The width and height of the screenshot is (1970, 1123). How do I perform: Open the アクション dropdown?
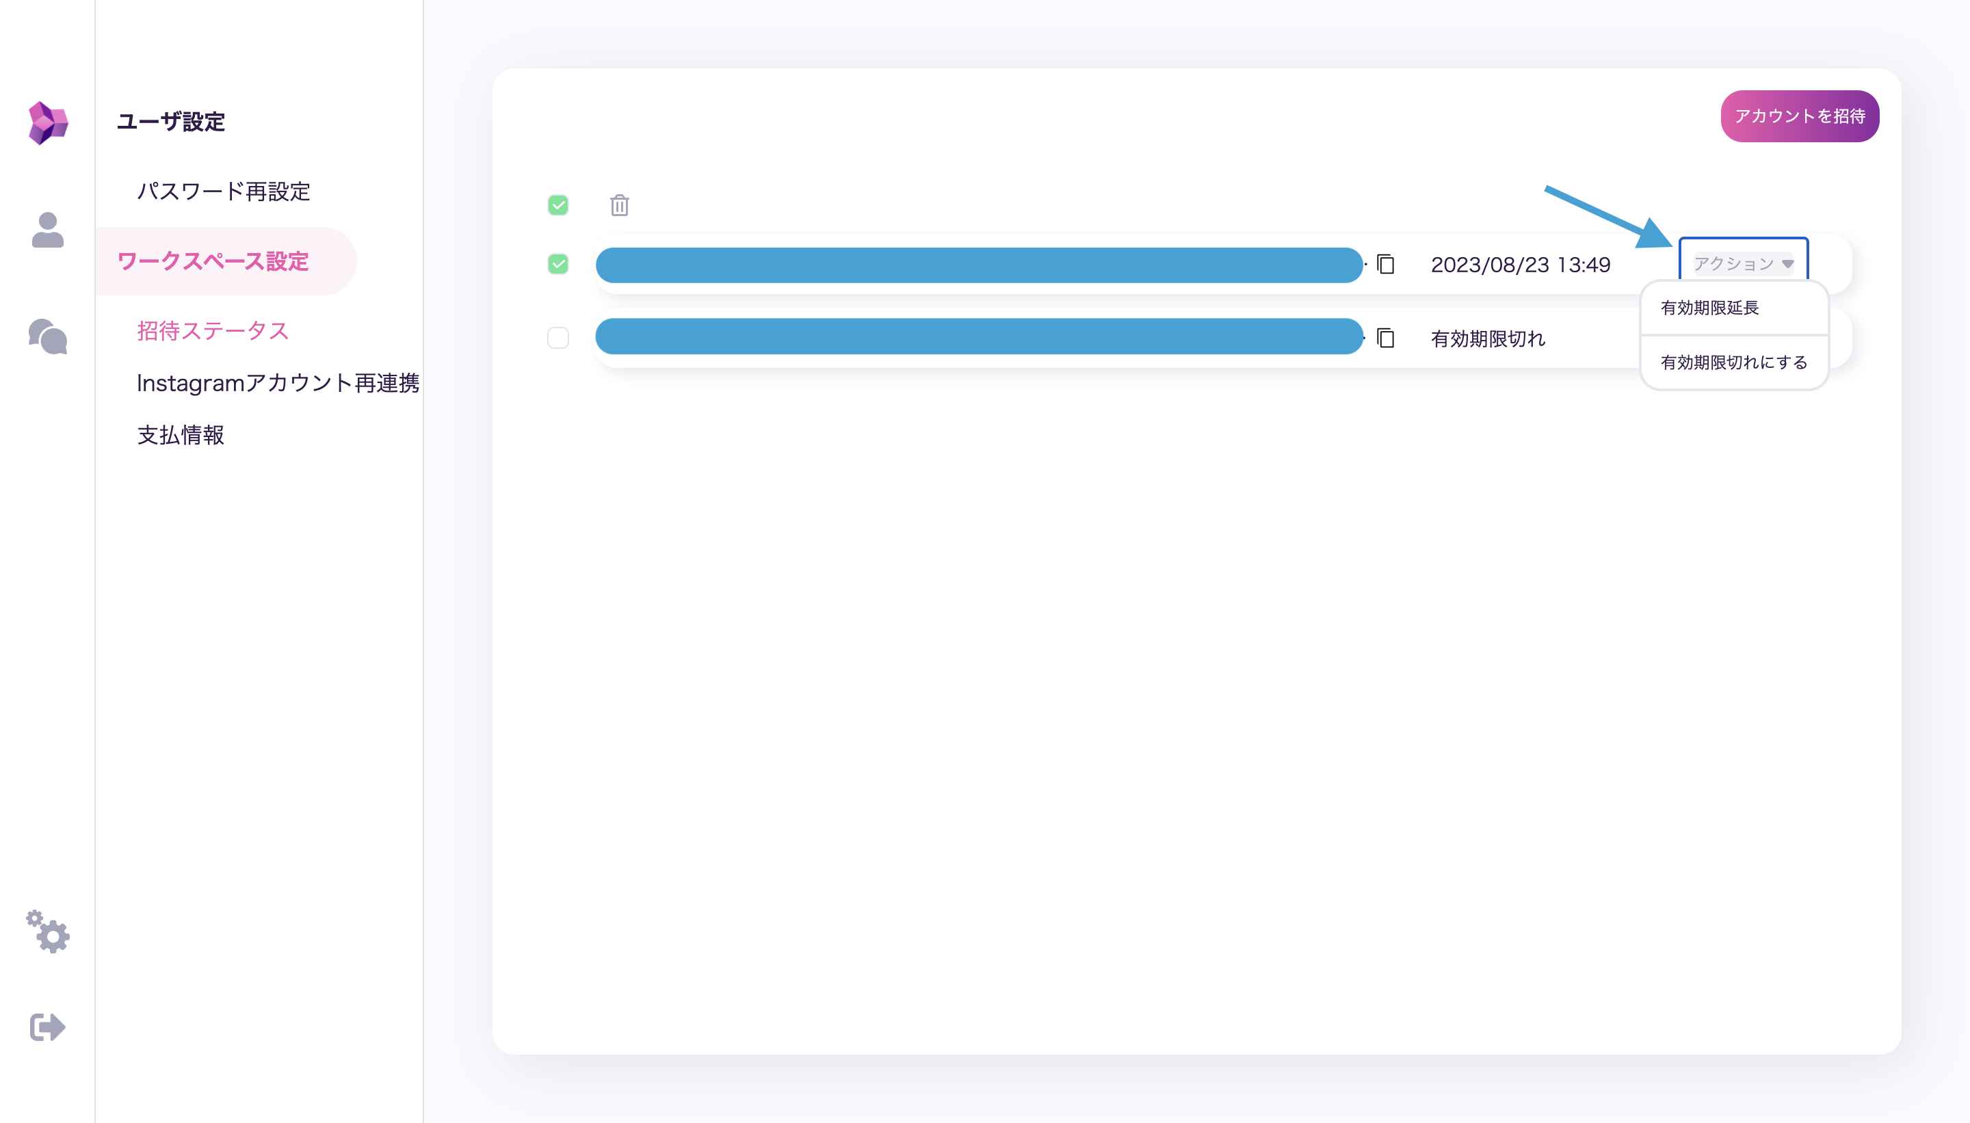(x=1742, y=264)
